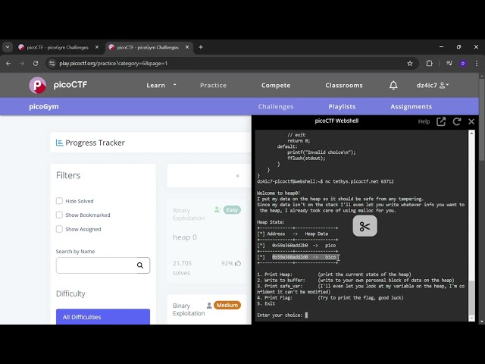The width and height of the screenshot is (485, 364).
Task: Switch to the first picoGym Challenges tab
Action: click(x=58, y=47)
